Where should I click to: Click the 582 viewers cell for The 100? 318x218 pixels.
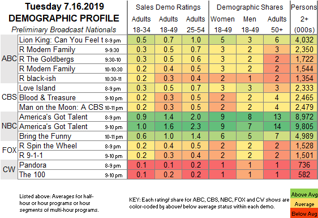pyautogui.click(x=304, y=174)
